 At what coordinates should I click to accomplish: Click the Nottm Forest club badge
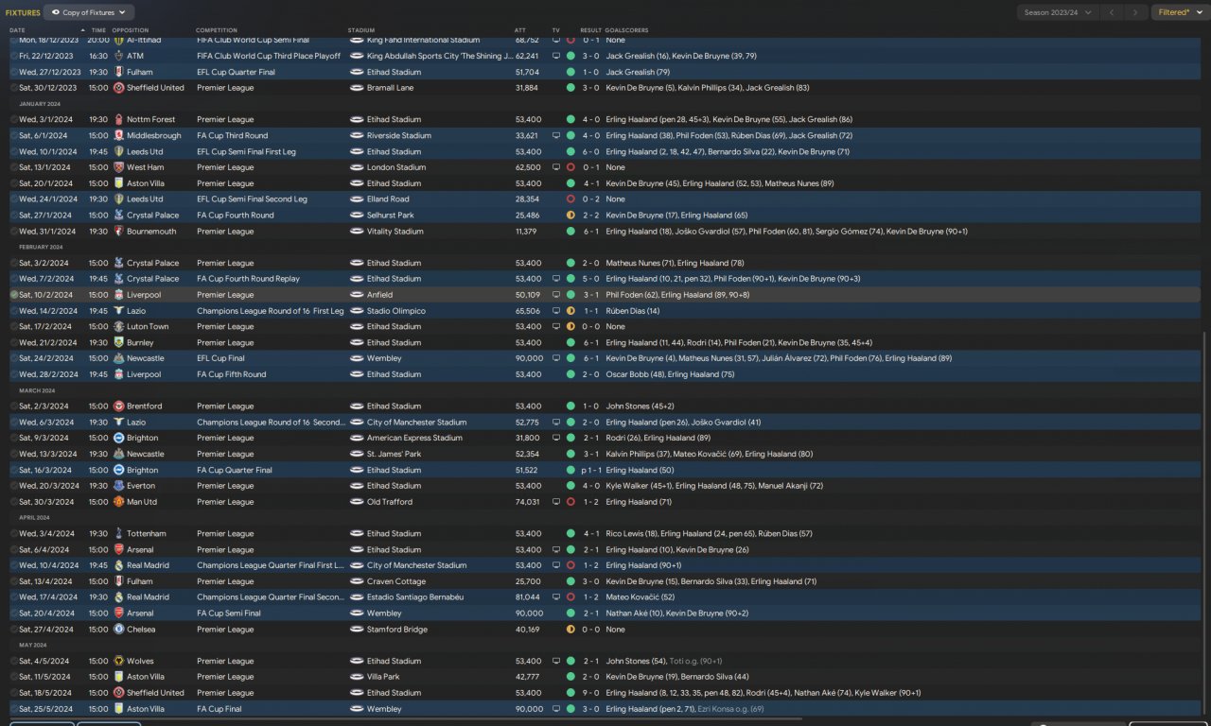coord(118,120)
